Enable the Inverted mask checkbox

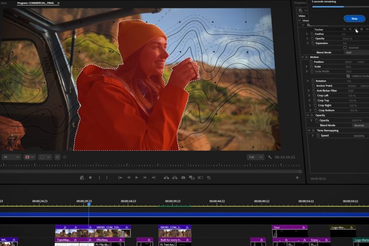pyautogui.click(x=345, y=47)
